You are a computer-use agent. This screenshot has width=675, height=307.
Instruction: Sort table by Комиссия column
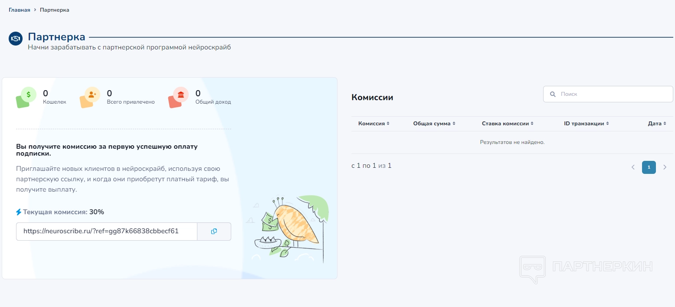pyautogui.click(x=374, y=124)
